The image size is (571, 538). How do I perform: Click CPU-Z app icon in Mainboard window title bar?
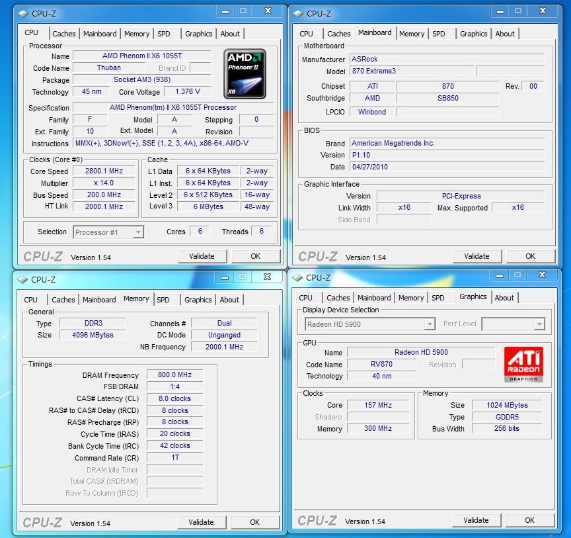pyautogui.click(x=298, y=14)
